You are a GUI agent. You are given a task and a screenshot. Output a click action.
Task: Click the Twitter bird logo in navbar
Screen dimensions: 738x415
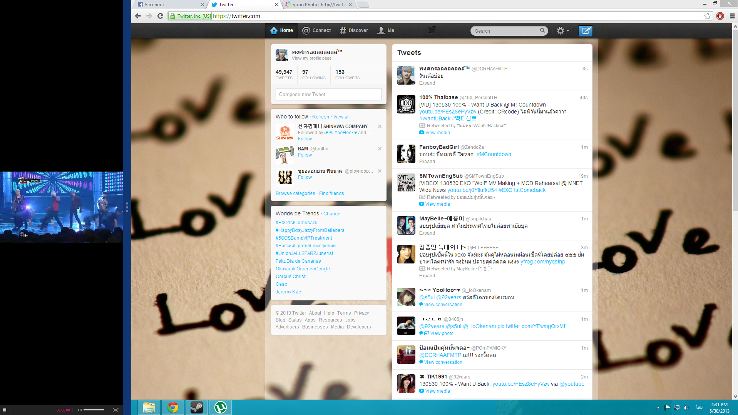click(x=432, y=30)
